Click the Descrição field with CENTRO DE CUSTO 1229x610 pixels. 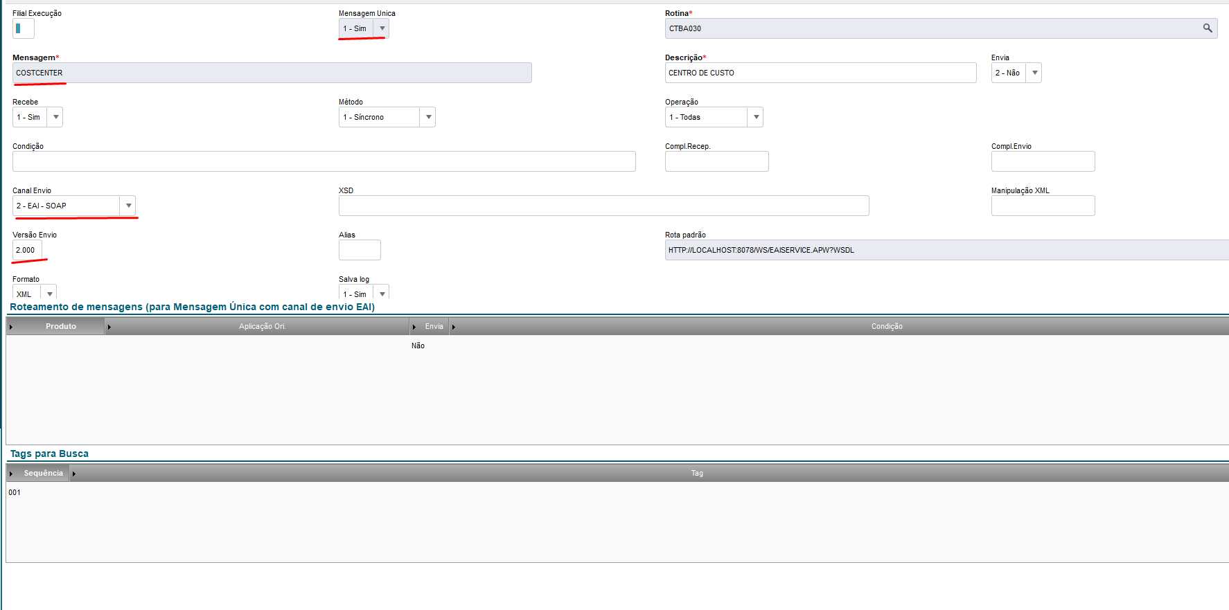[821, 73]
